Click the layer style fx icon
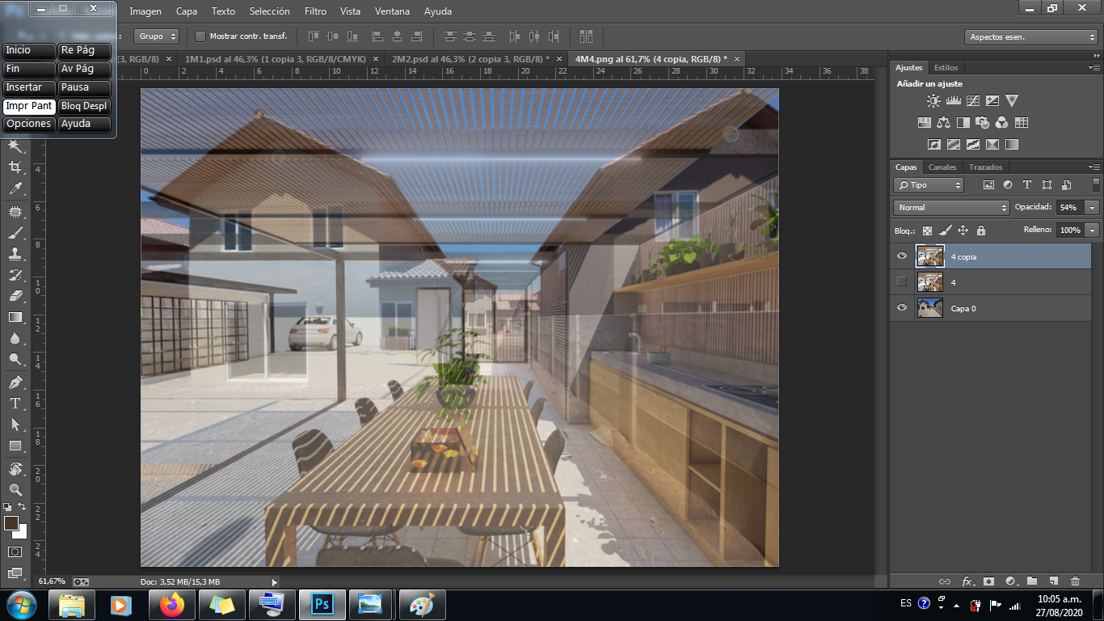This screenshot has width=1104, height=621. coord(967,581)
